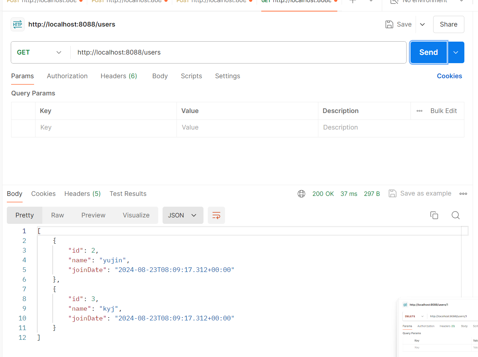Click the 200 OK status text
Screen dimensions: 478x357
tap(323, 194)
